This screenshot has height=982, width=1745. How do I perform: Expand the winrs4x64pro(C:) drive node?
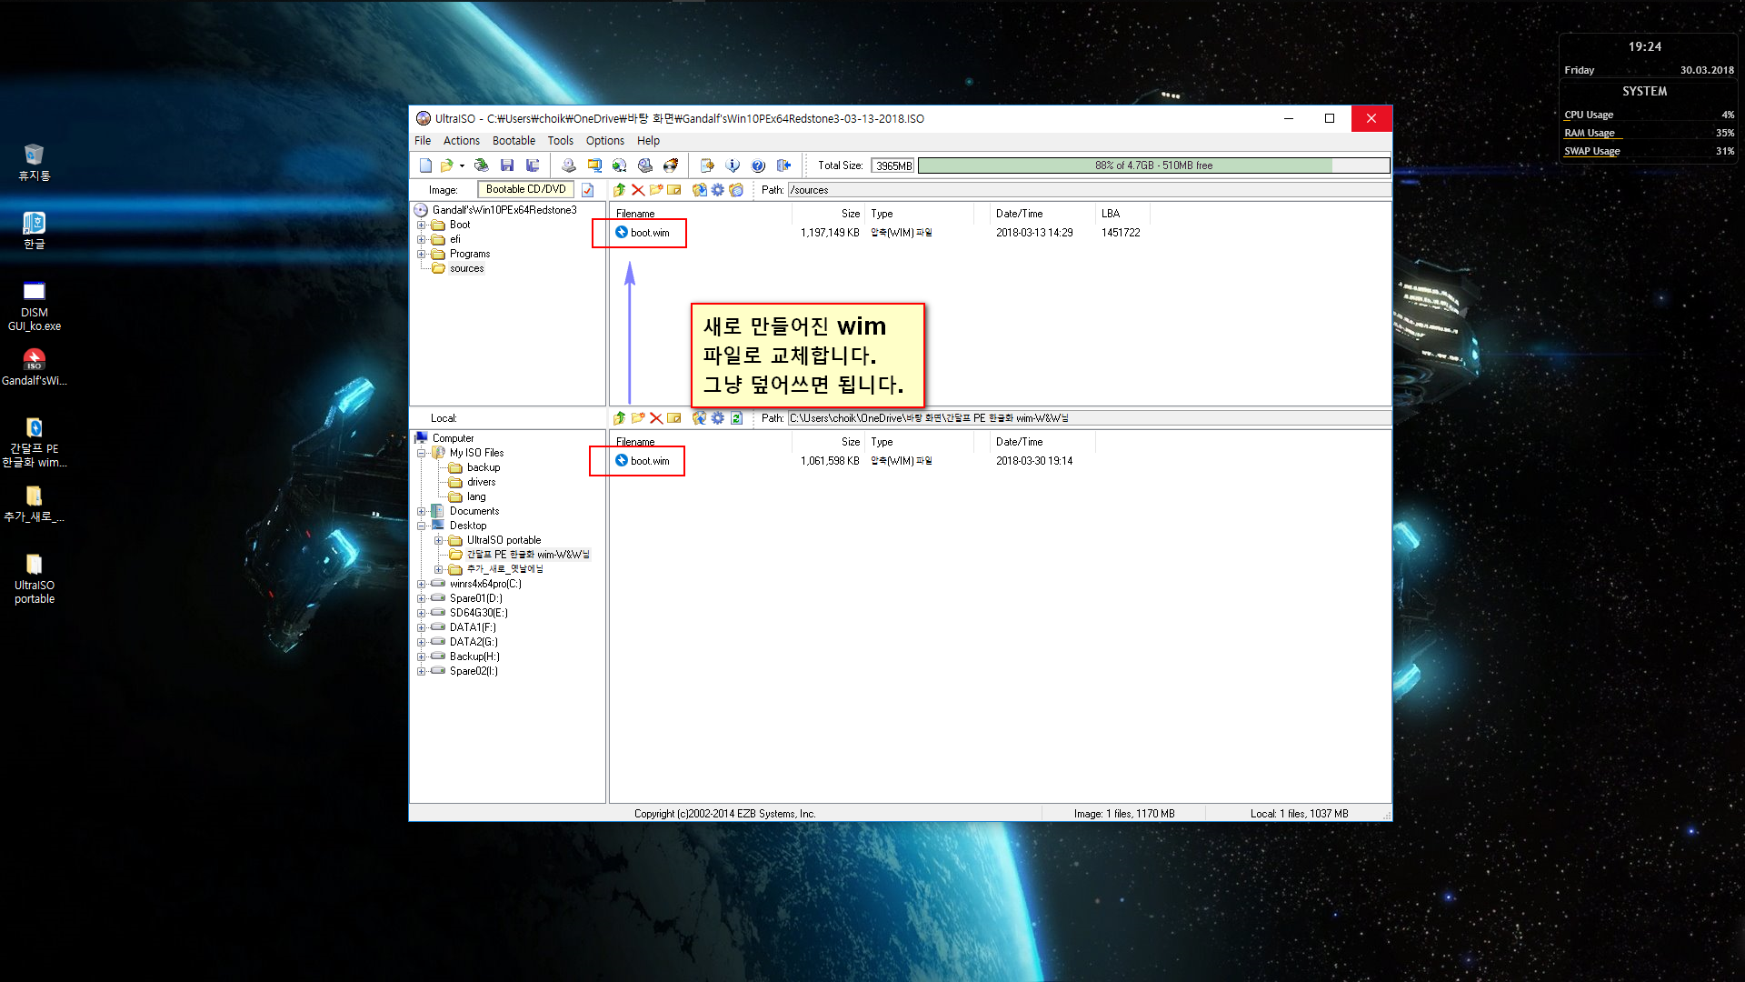[x=422, y=584]
